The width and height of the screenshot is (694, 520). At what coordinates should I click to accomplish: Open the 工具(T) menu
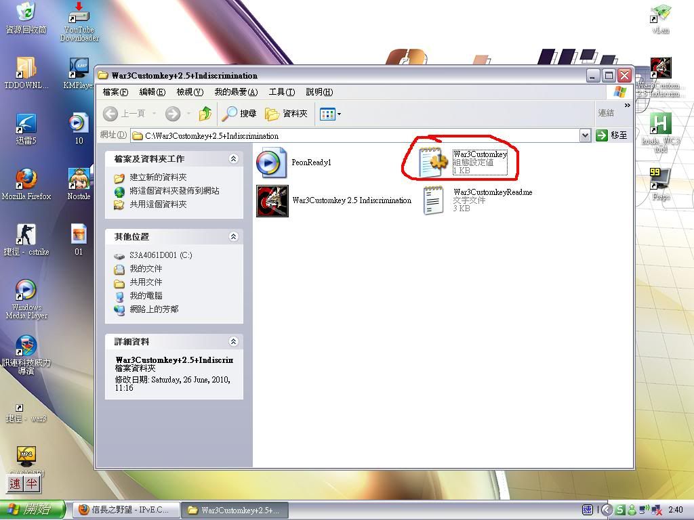[x=281, y=92]
